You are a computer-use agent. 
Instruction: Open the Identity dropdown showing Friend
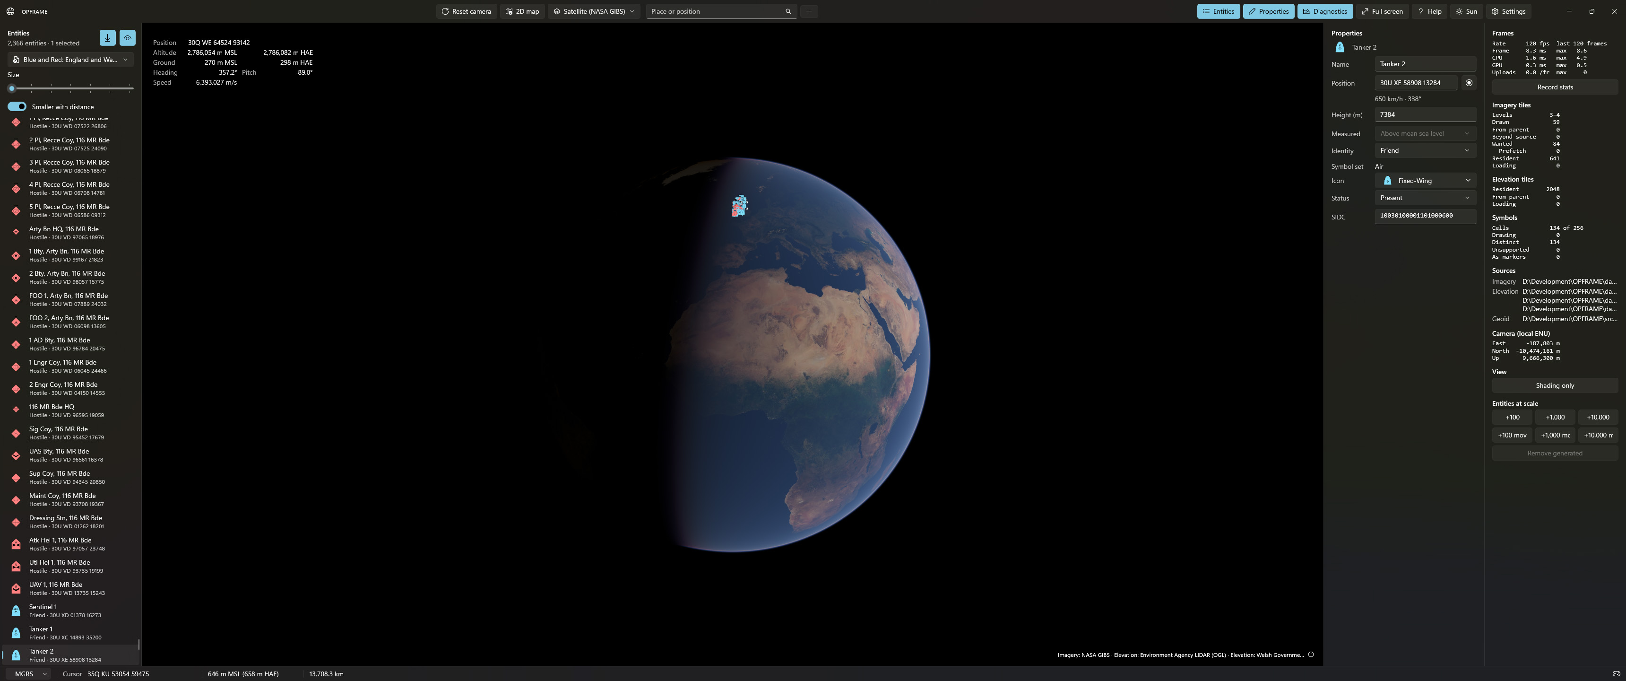click(1425, 150)
